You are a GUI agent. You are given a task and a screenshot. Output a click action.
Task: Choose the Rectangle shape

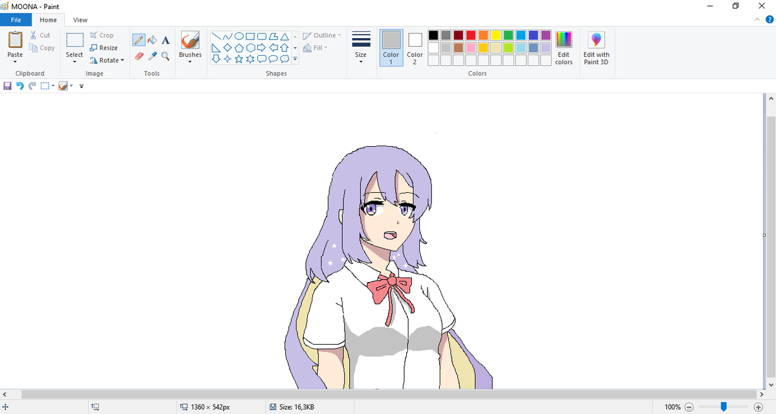coord(250,36)
